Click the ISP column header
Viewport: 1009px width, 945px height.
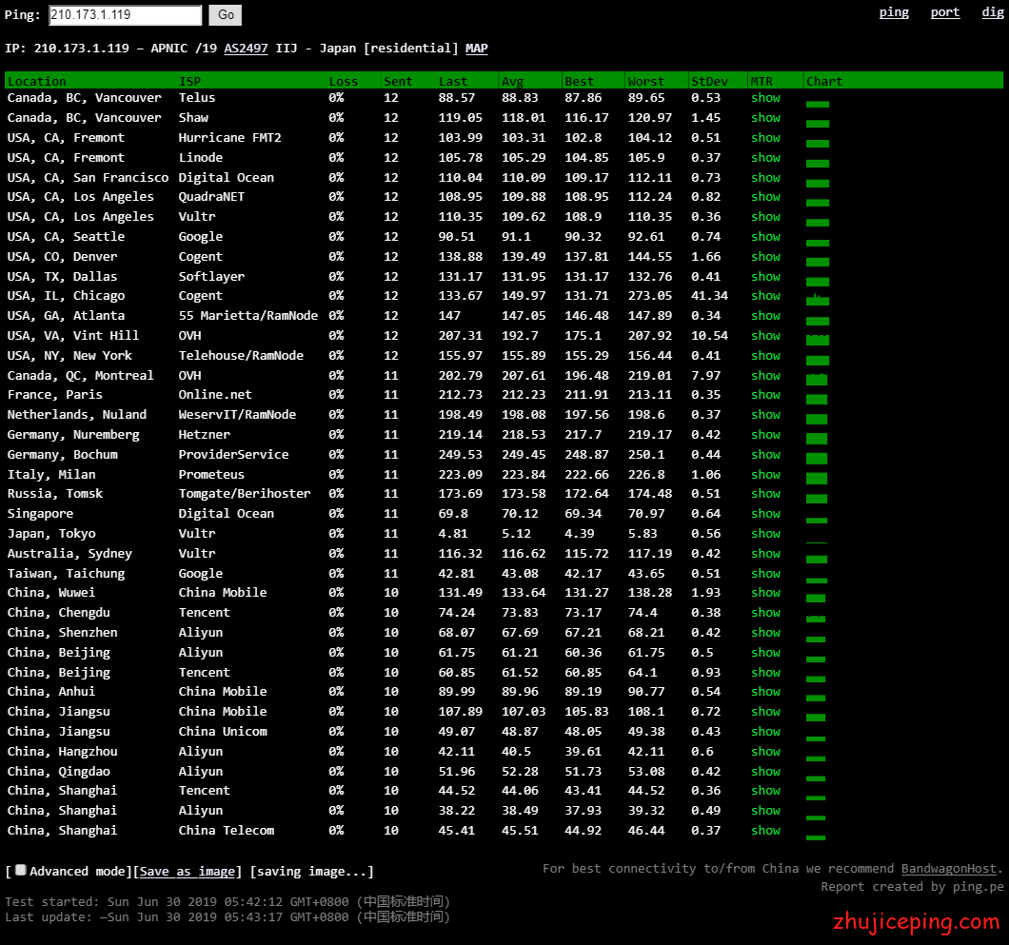pos(189,81)
